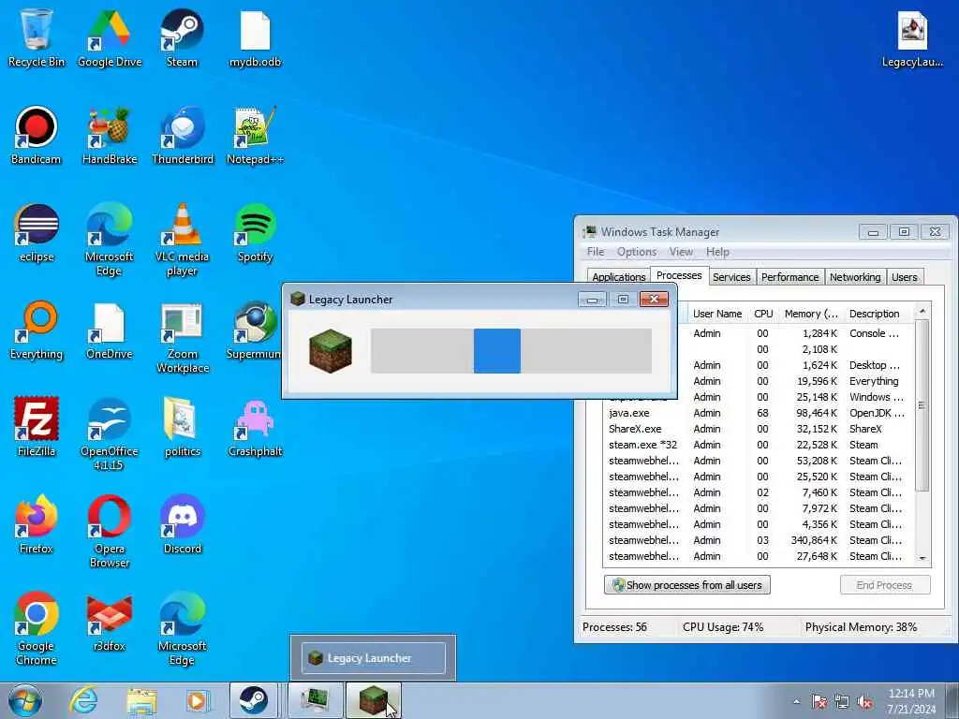Select the Google Chrome desktop icon
959x719 pixels.
[x=37, y=628]
